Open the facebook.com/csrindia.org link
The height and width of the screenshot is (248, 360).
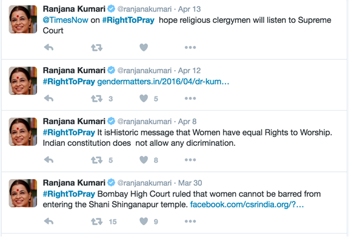[x=247, y=204]
